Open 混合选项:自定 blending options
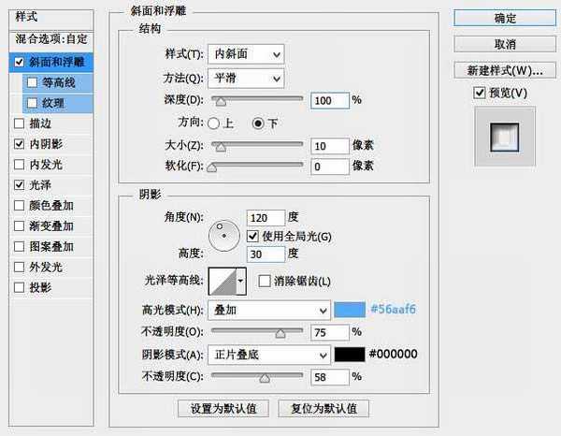 pos(53,40)
